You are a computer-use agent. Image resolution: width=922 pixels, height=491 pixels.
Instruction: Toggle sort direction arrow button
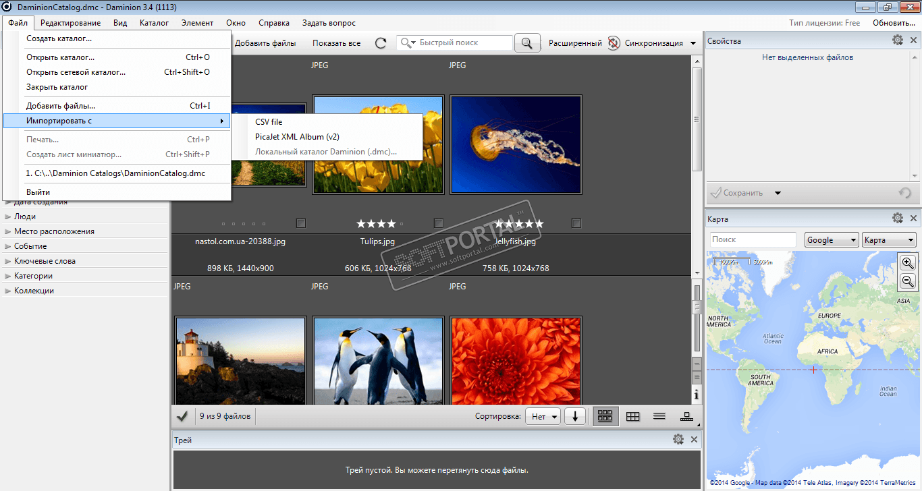tap(575, 416)
